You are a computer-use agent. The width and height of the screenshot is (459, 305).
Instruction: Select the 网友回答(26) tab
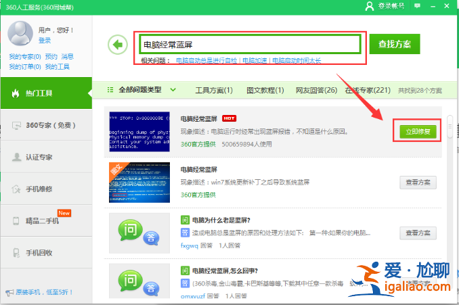coord(316,91)
